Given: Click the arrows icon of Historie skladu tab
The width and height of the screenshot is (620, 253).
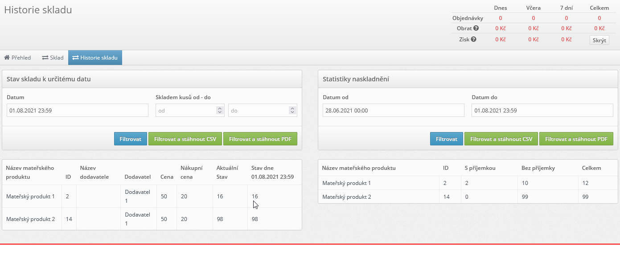Looking at the screenshot, I should click(75, 57).
